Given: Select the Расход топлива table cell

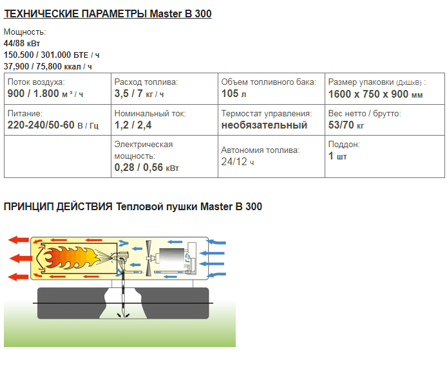Looking at the screenshot, I should click(x=164, y=89).
